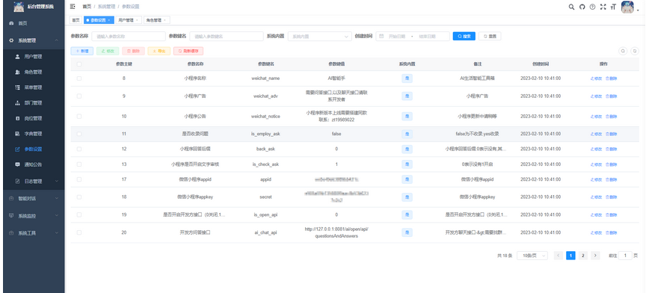Check the row 10 checkbox

tap(79, 116)
